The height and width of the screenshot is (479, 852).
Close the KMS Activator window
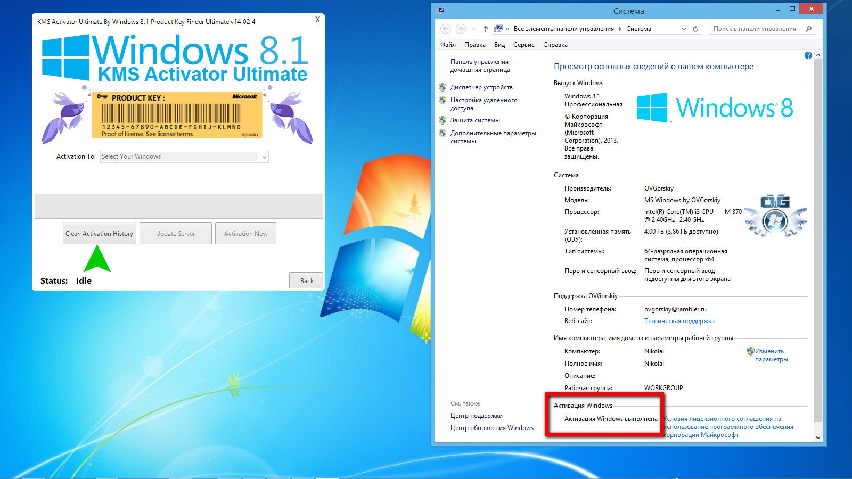coord(317,20)
